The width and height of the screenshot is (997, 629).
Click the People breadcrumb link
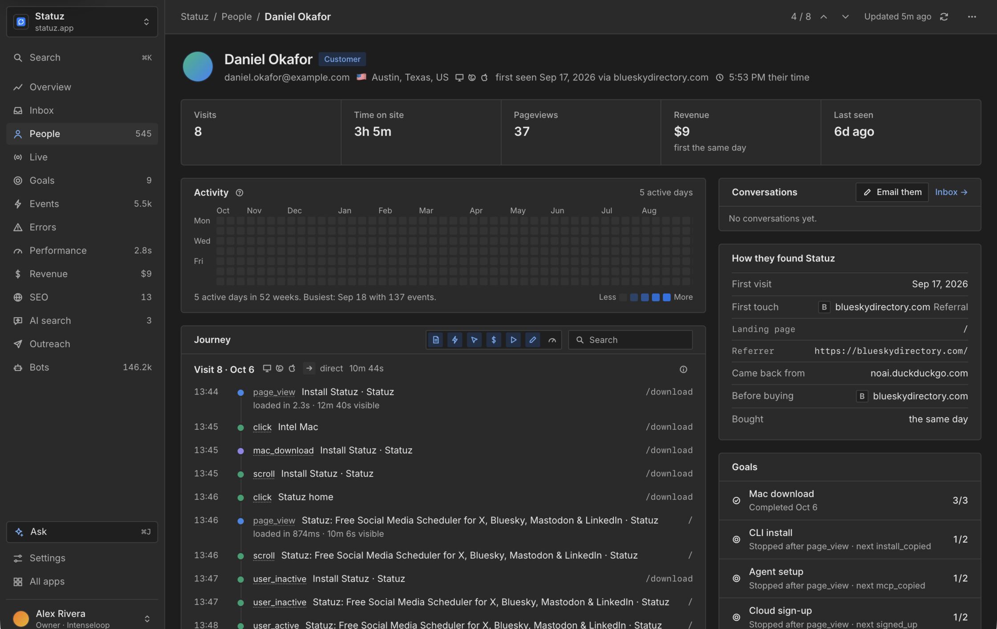(236, 17)
